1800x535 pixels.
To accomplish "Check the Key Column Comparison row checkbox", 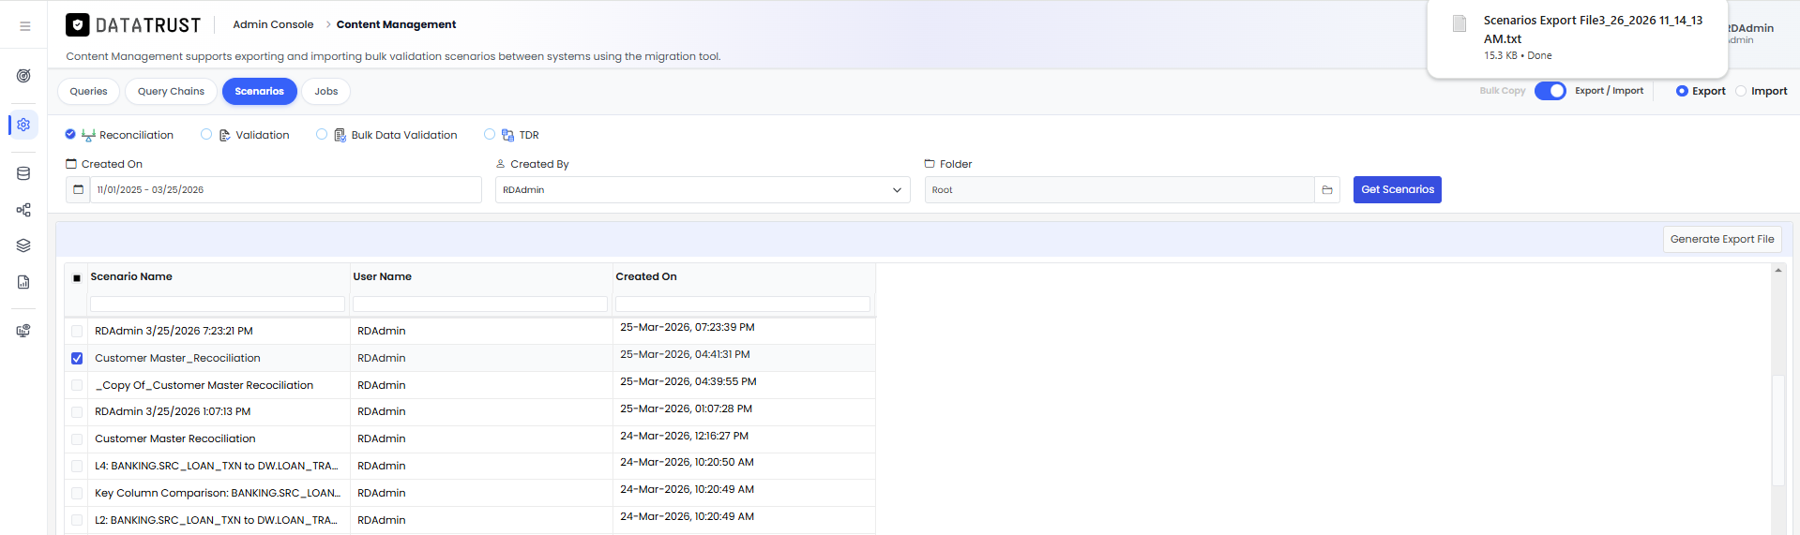I will pyautogui.click(x=77, y=493).
